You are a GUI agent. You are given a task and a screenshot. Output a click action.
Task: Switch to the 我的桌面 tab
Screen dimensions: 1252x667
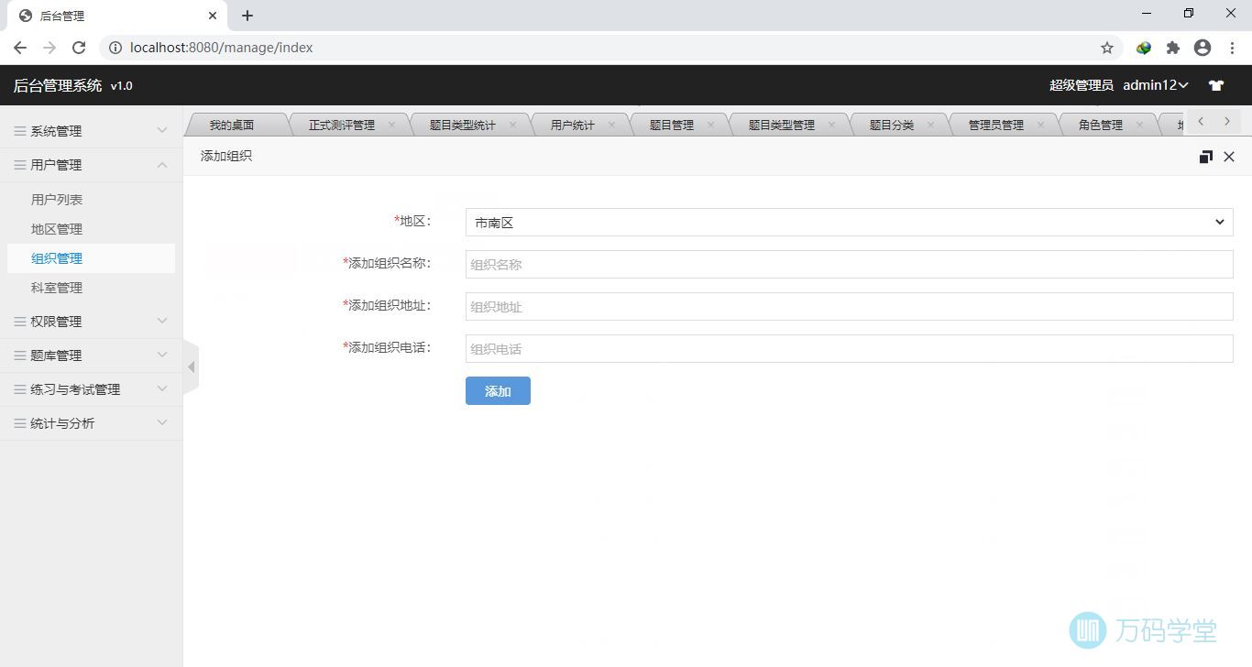pyautogui.click(x=231, y=125)
